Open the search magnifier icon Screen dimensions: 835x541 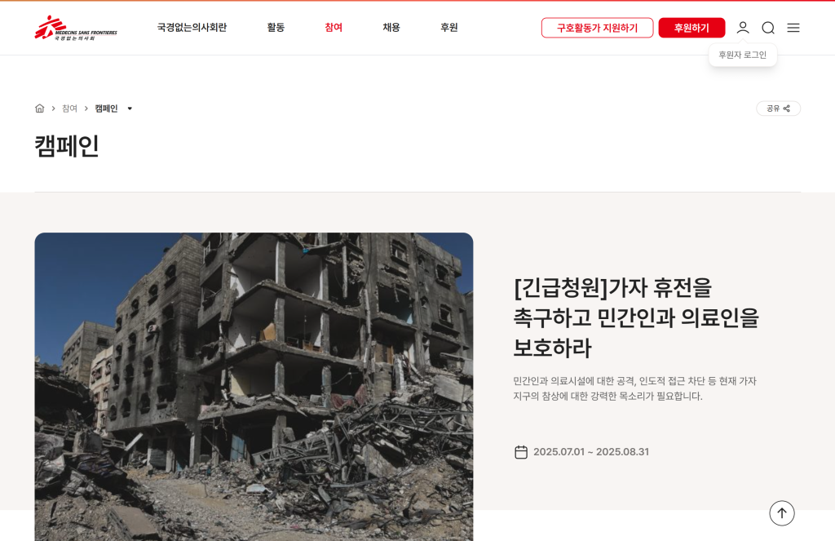(x=768, y=28)
